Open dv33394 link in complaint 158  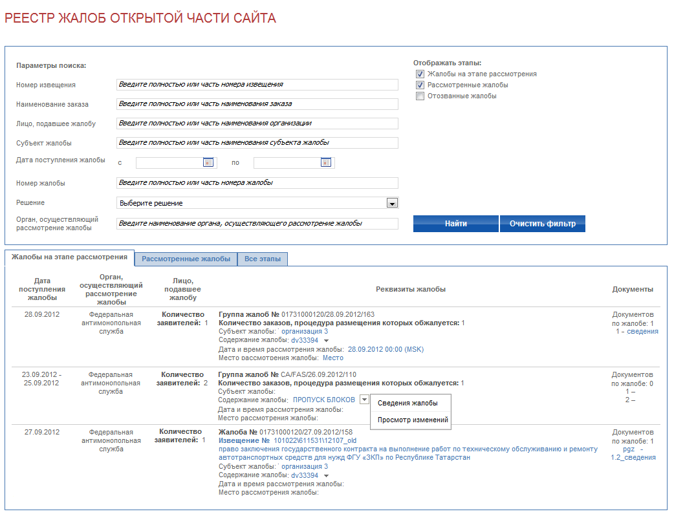[305, 475]
